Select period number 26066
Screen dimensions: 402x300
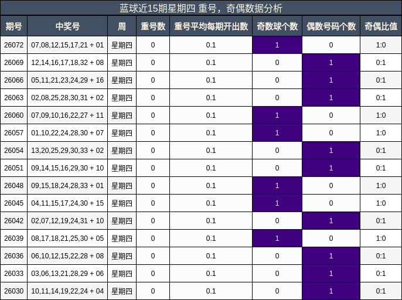point(13,80)
